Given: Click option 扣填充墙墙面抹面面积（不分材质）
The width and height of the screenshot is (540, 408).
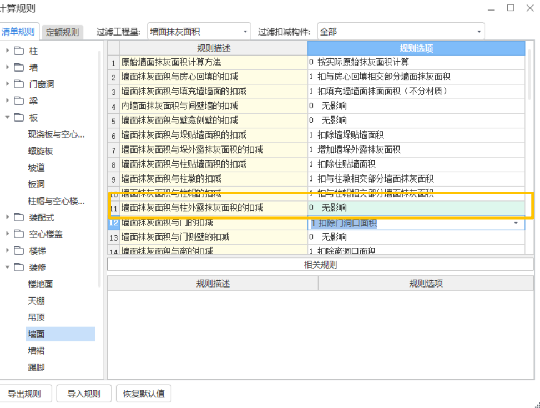Looking at the screenshot, I should click(x=416, y=92).
